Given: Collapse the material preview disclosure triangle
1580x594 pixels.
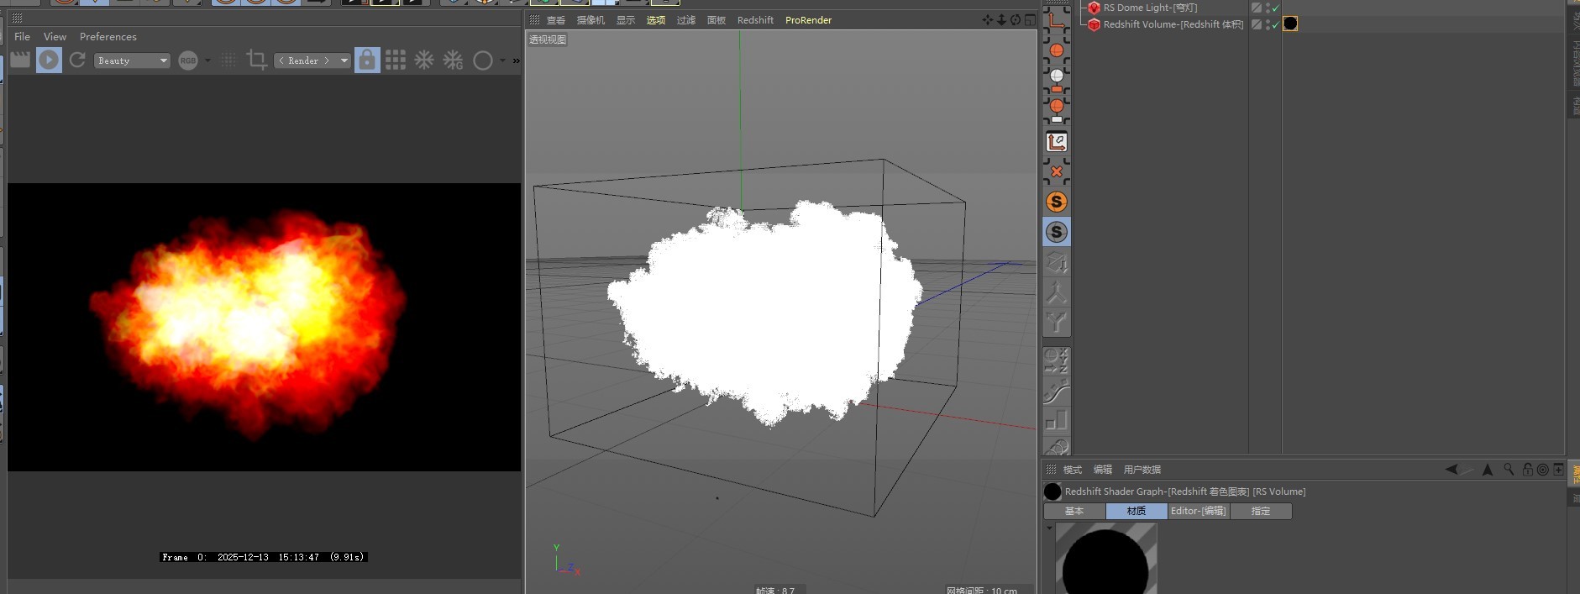Looking at the screenshot, I should point(1049,528).
